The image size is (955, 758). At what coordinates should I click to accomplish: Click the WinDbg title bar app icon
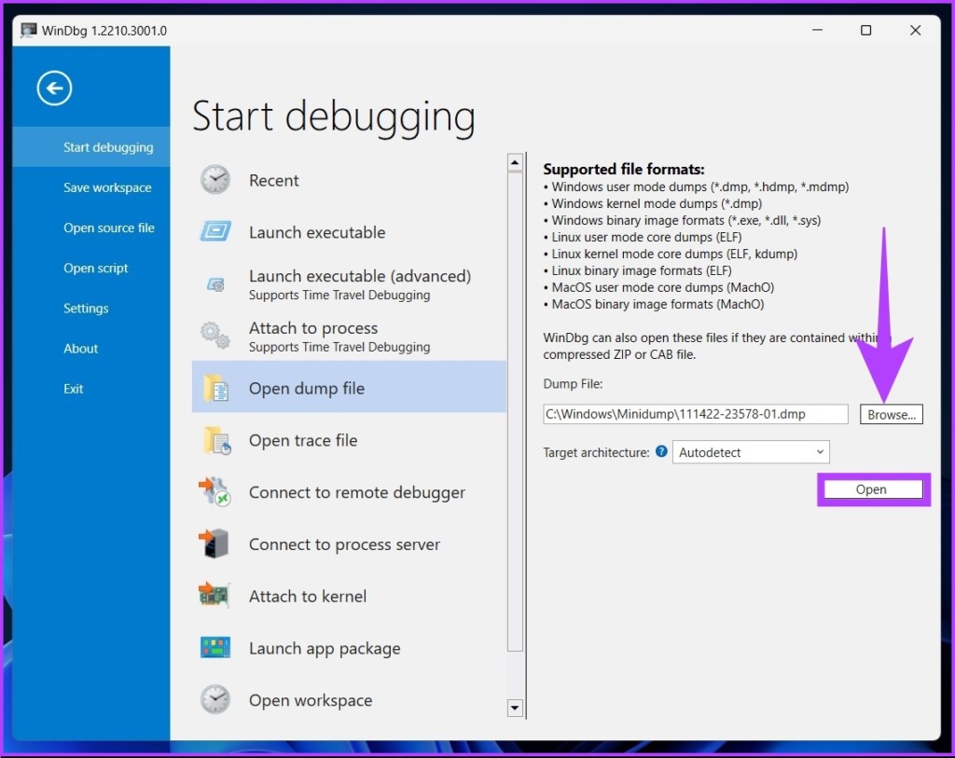click(x=28, y=31)
